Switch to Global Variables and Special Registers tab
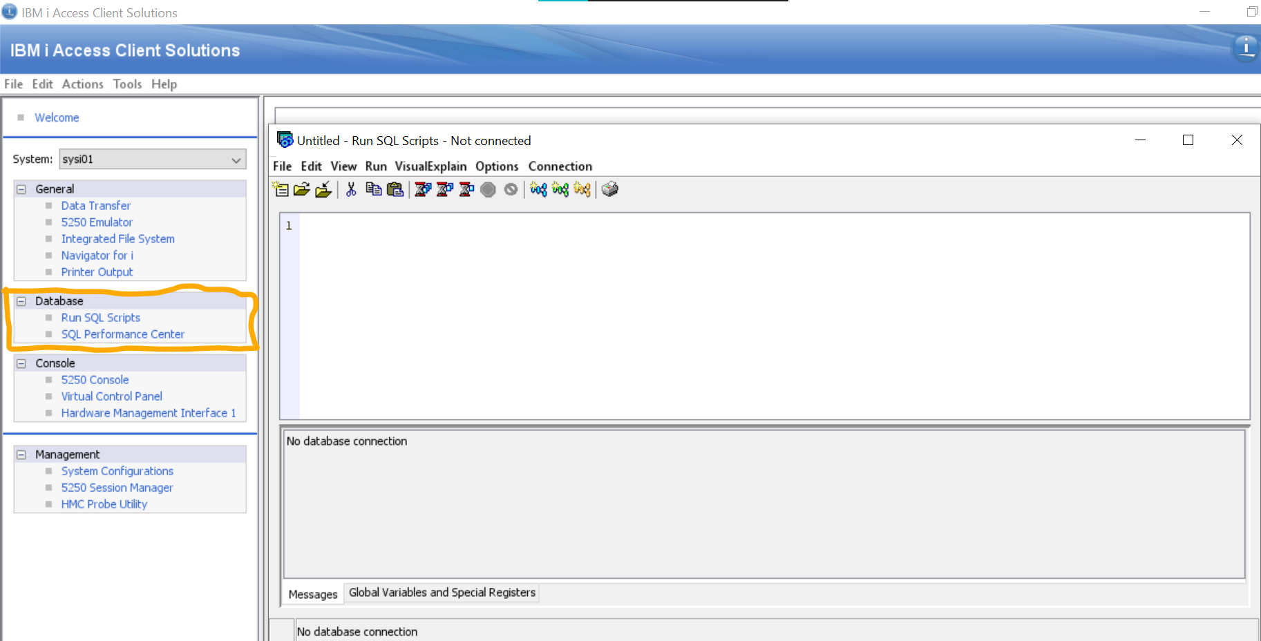Viewport: 1261px width, 641px height. (x=442, y=593)
